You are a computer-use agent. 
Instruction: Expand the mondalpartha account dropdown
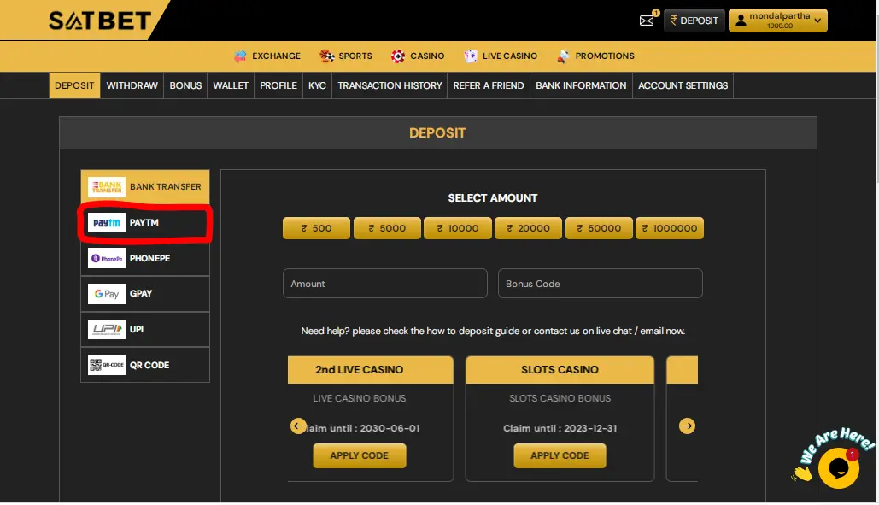(x=777, y=21)
